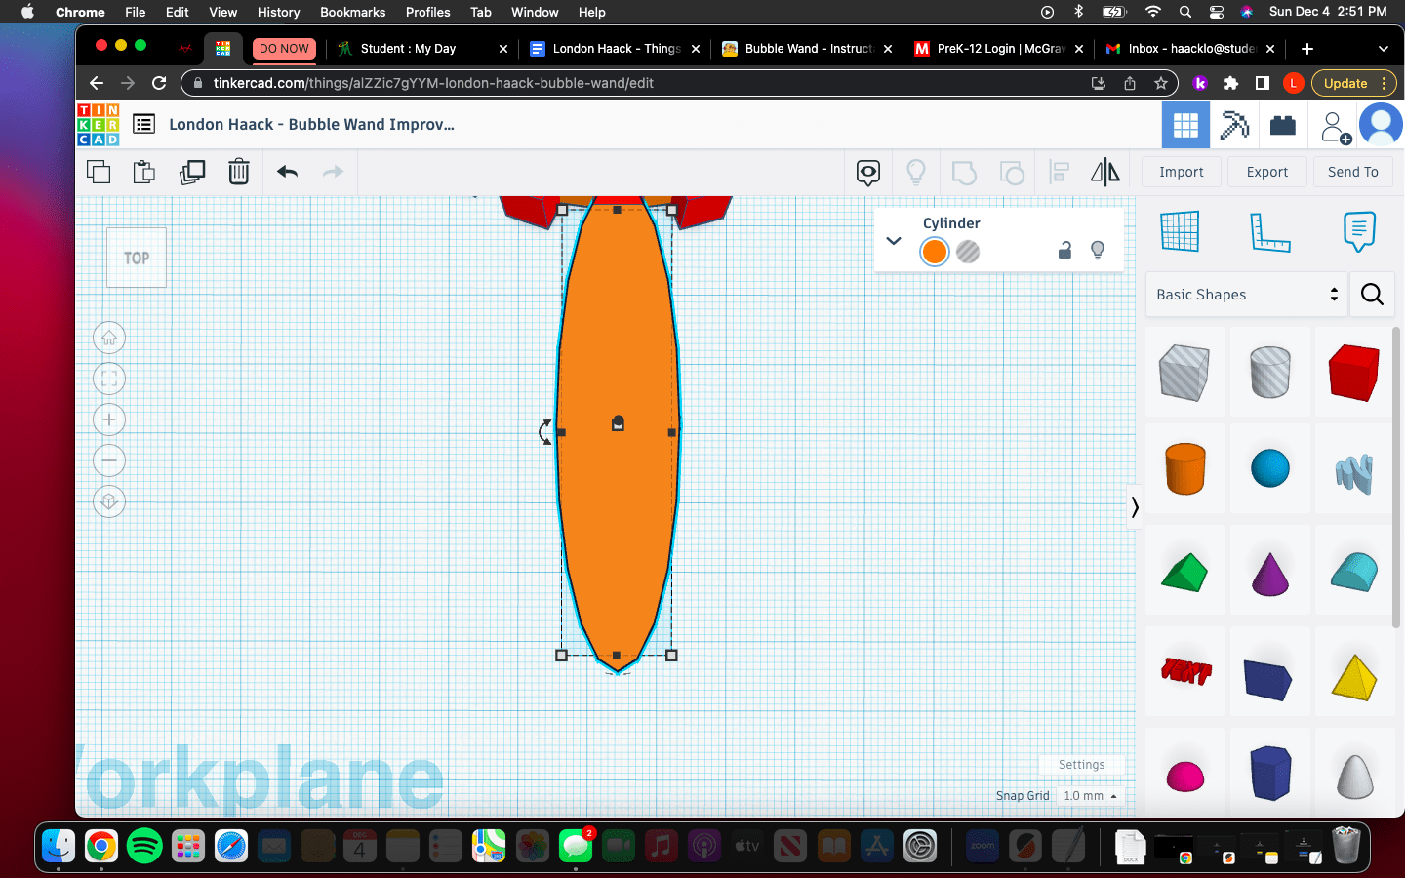
Task: Switch to the PreK-12 Login McGraw tab
Action: point(999,49)
